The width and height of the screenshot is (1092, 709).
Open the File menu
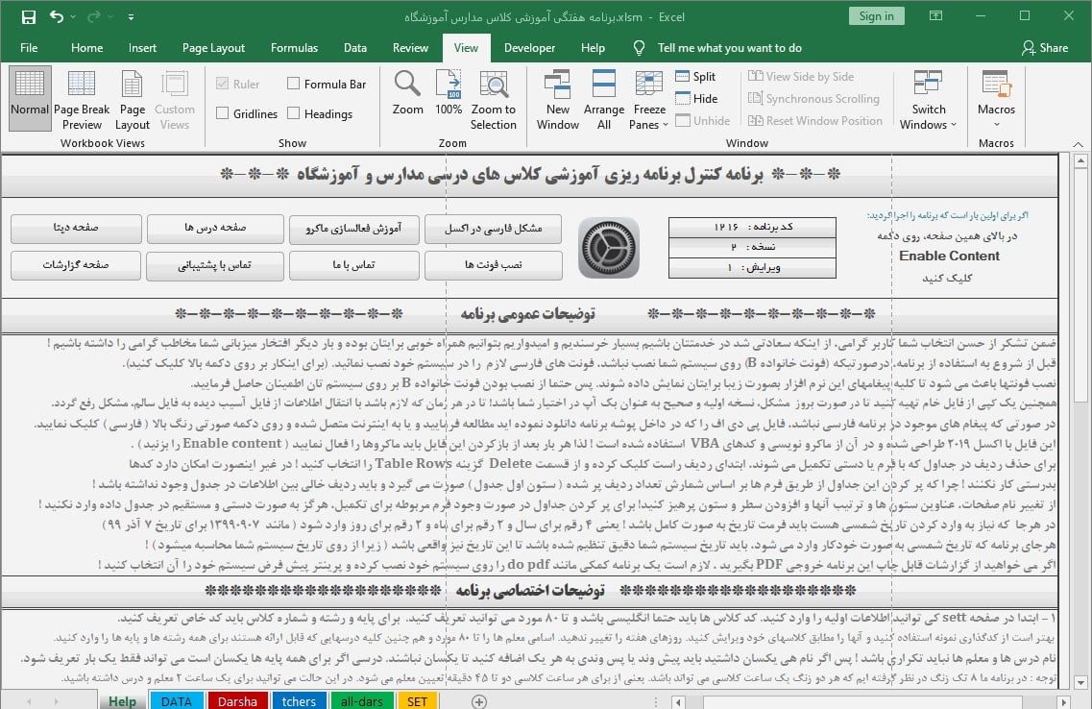coord(29,48)
